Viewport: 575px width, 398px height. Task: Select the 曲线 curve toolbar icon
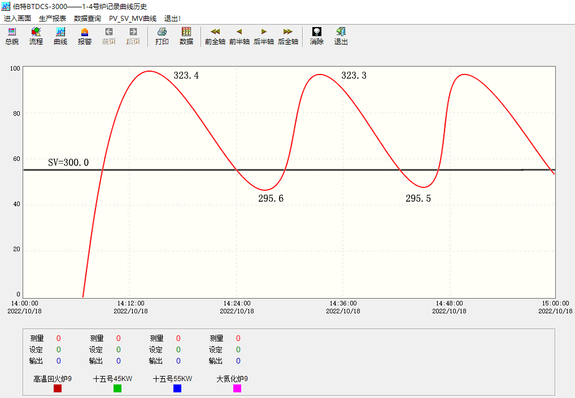[x=60, y=36]
